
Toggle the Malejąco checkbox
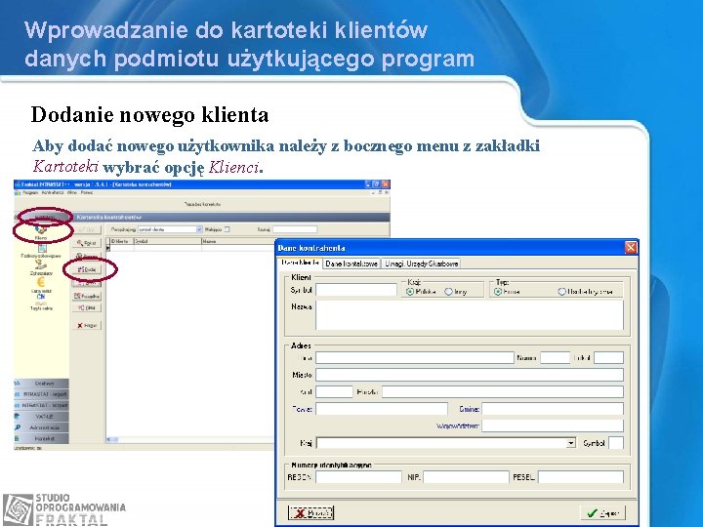click(227, 229)
